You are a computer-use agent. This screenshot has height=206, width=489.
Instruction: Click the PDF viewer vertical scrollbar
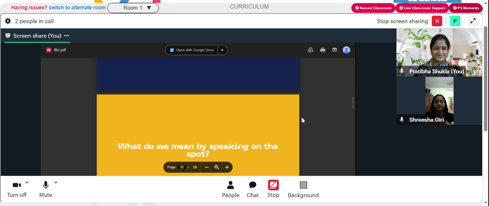(353, 103)
